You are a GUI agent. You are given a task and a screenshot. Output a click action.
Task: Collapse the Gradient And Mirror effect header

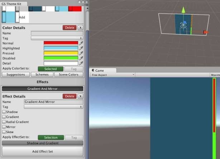(43, 89)
